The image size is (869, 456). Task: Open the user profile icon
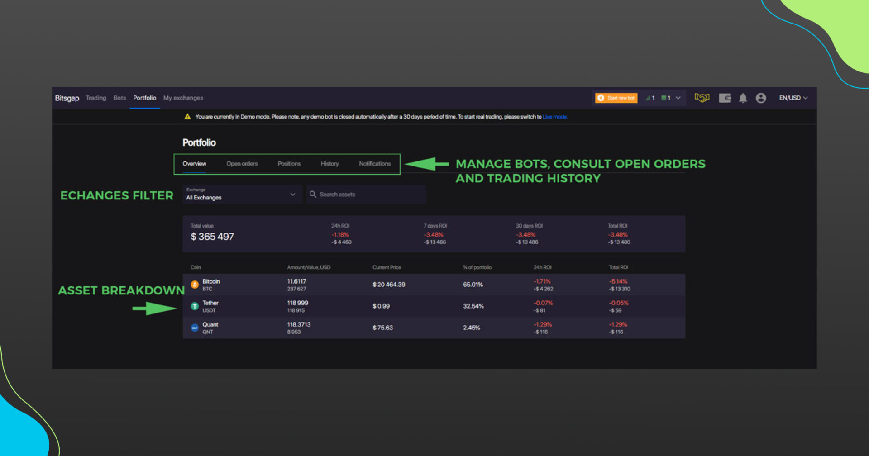(761, 98)
